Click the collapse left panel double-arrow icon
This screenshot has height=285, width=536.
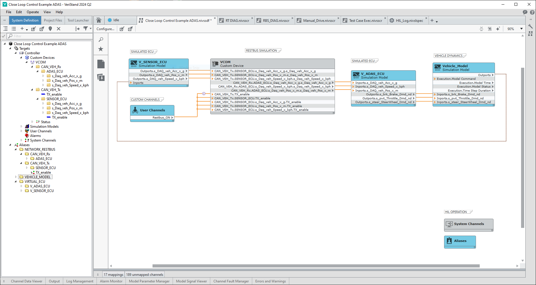point(5,20)
